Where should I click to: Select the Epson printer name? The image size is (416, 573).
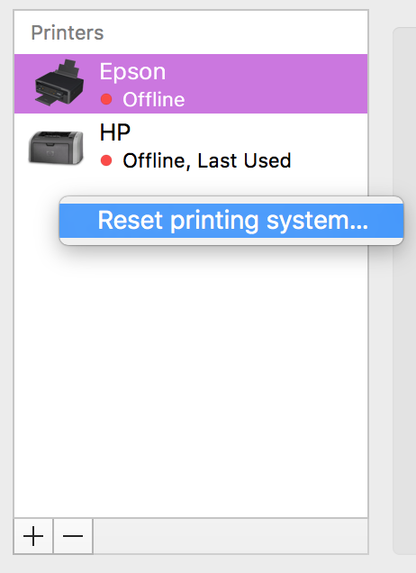pos(132,71)
